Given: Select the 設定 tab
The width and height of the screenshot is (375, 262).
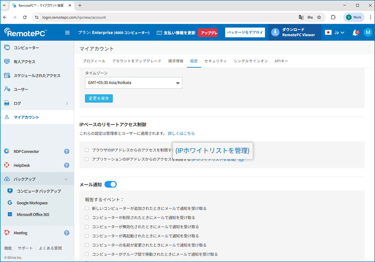Looking at the screenshot, I should click(x=194, y=61).
